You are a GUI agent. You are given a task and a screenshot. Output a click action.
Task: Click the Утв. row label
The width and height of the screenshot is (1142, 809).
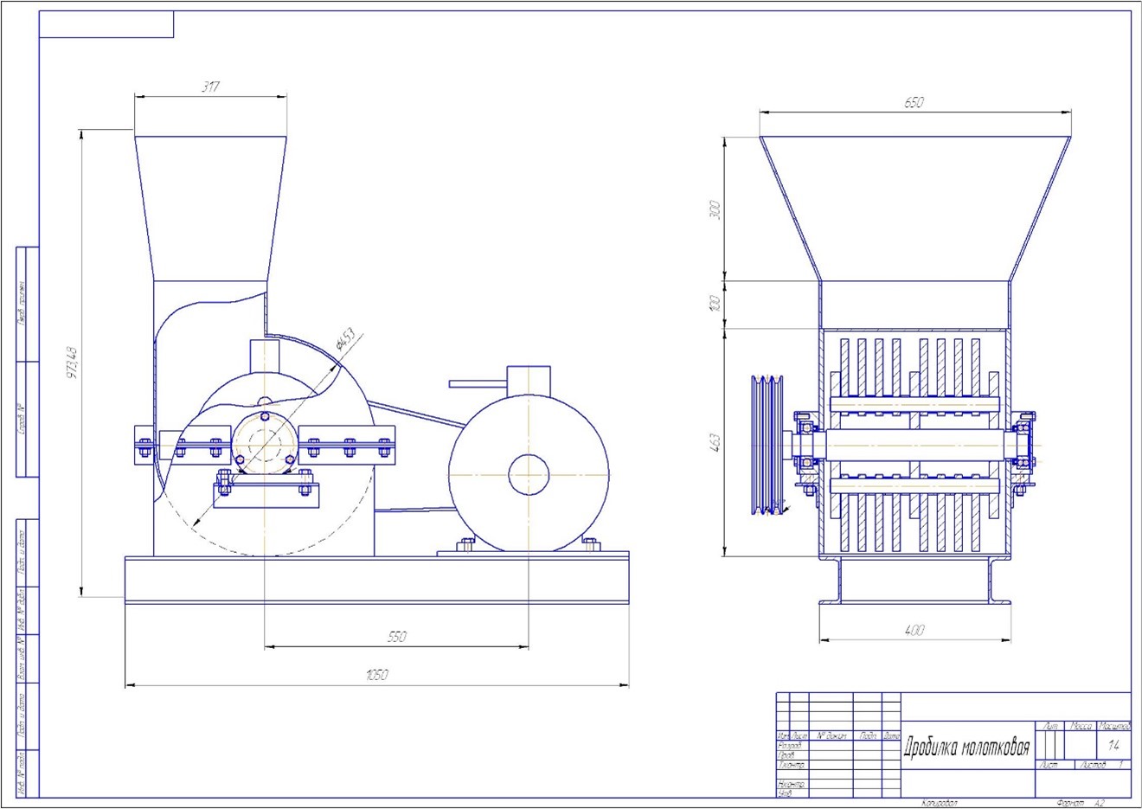785,793
